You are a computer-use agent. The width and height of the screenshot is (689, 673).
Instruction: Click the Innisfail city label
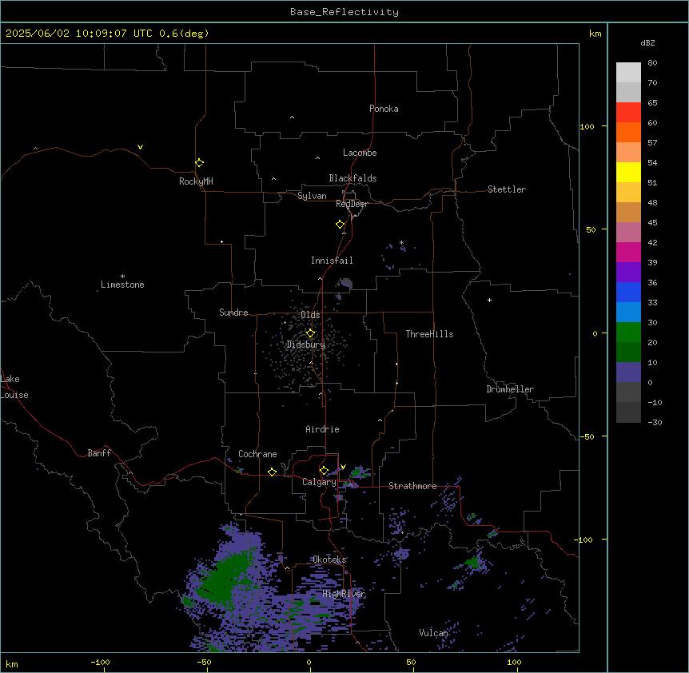coord(332,261)
